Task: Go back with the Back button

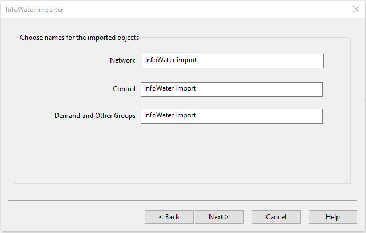Action: 169,217
